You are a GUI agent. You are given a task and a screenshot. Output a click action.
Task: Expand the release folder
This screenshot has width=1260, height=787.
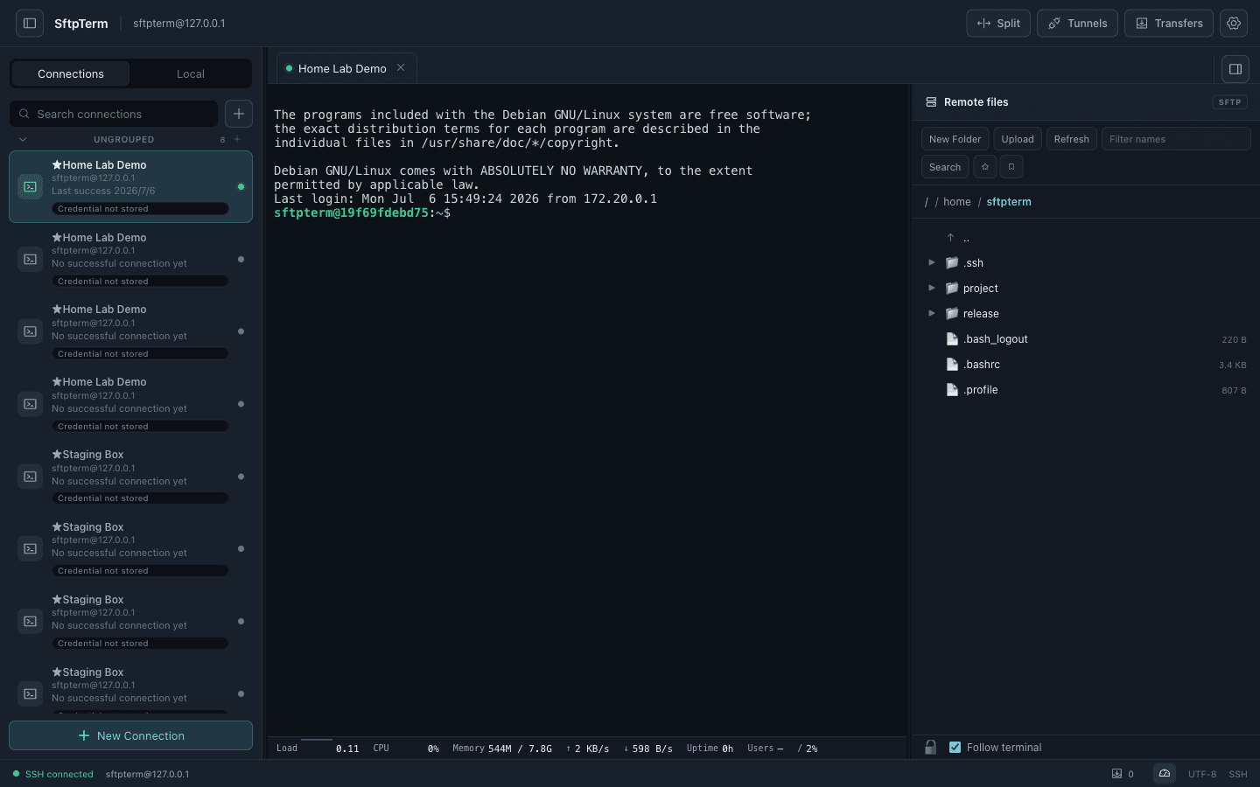[x=932, y=314]
